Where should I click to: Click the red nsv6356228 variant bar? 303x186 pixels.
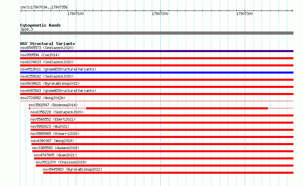[162, 115]
